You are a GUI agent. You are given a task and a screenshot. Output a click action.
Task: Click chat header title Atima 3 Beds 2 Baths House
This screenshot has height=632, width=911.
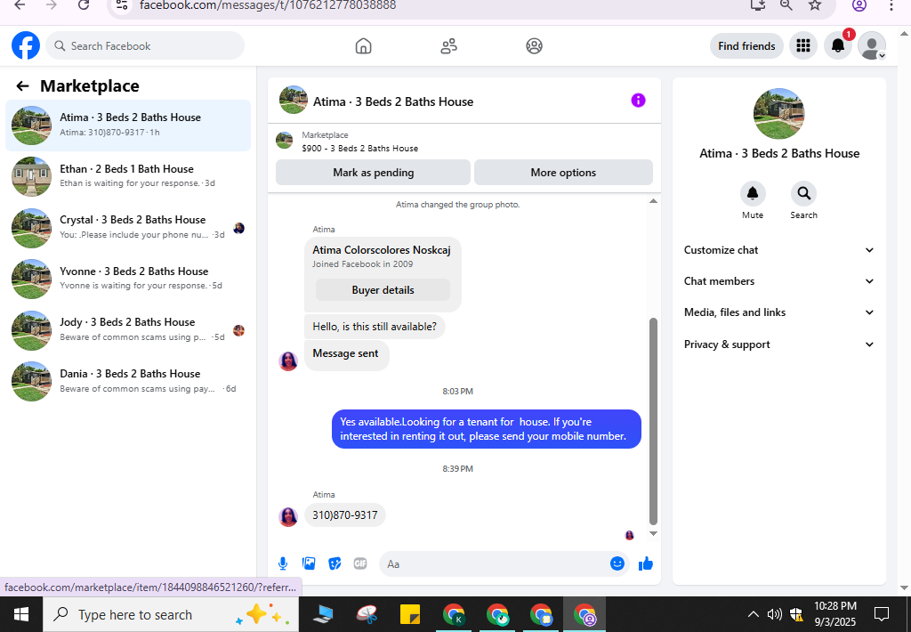click(x=393, y=101)
